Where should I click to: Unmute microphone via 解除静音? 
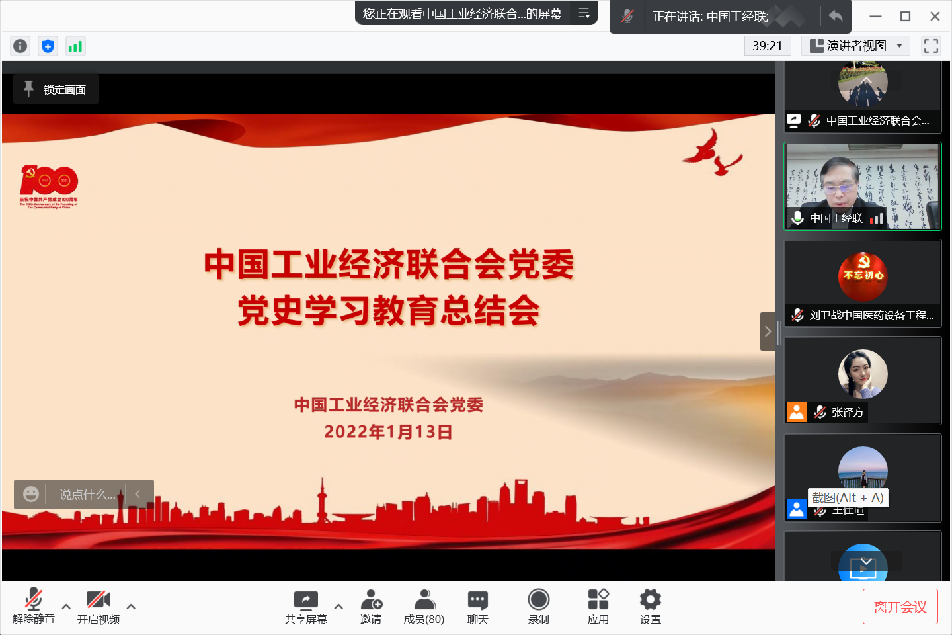tap(33, 606)
